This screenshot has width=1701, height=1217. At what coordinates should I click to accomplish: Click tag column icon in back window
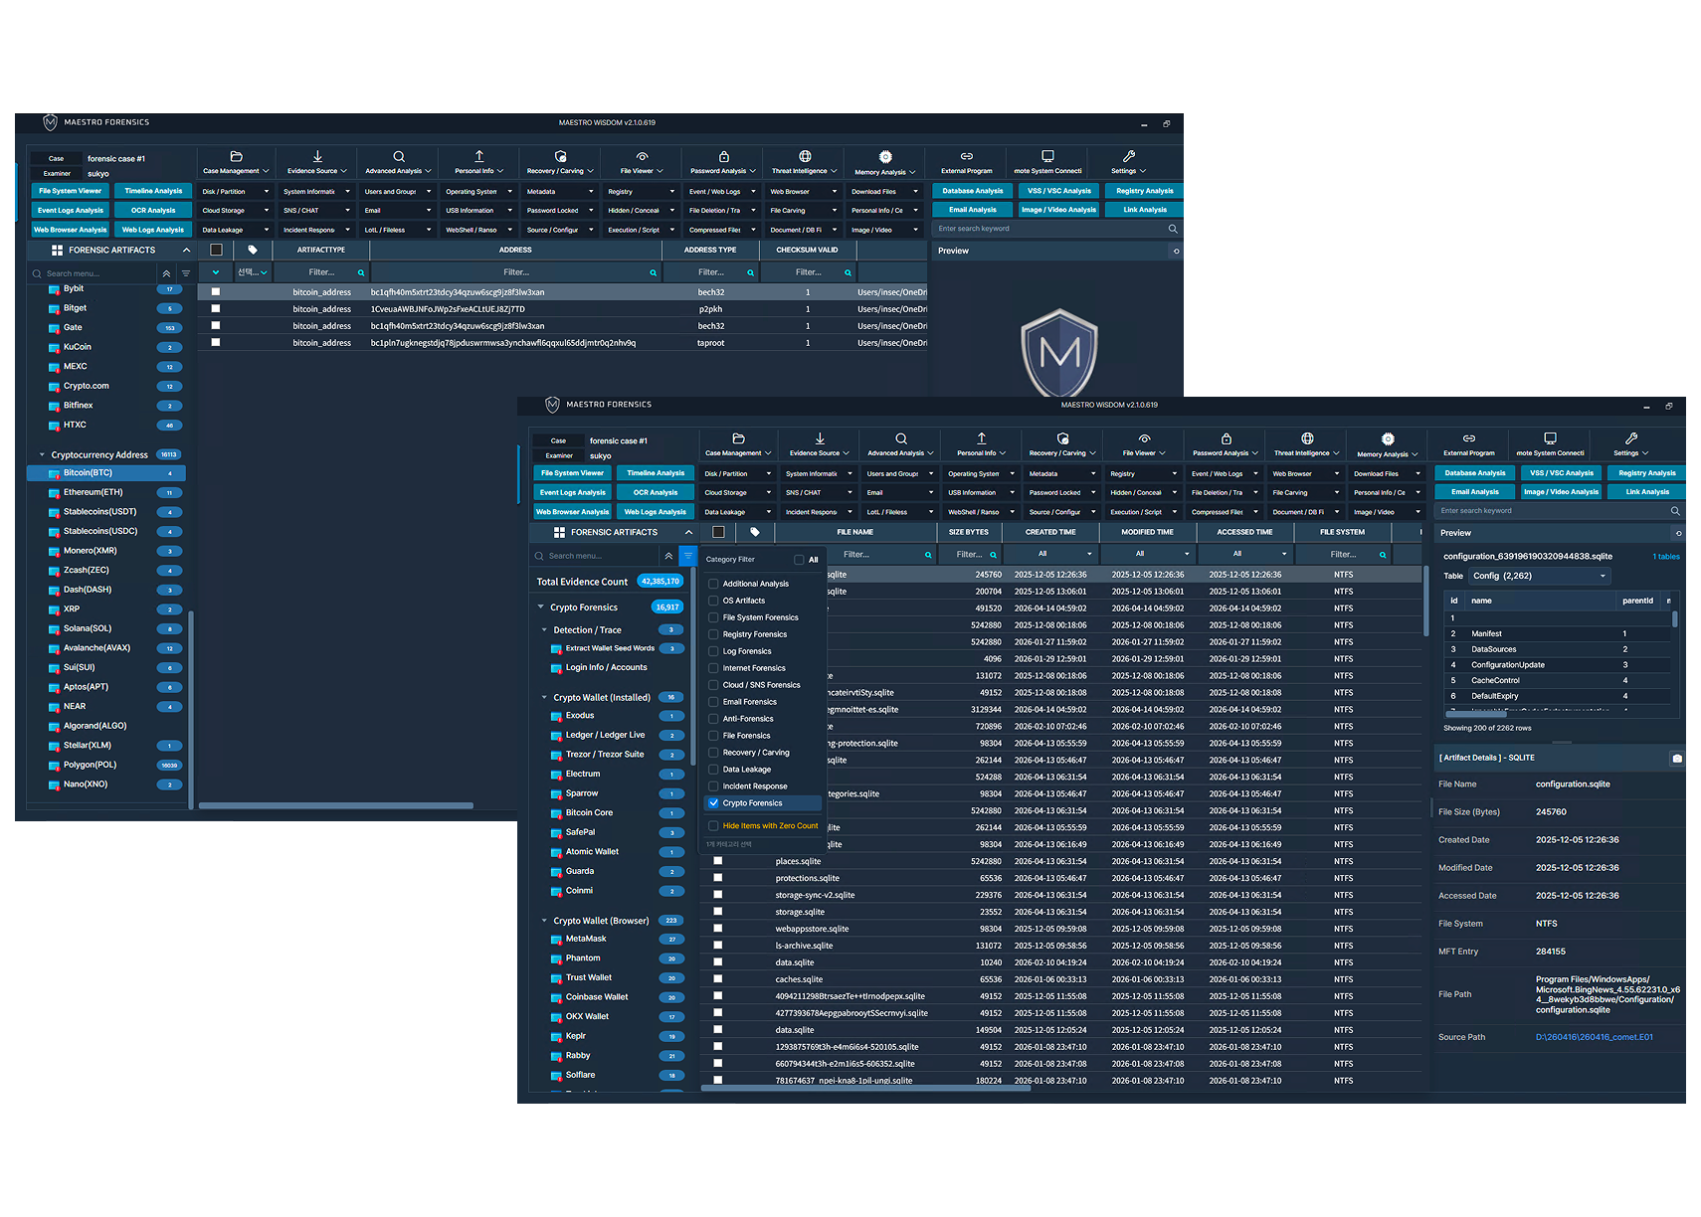click(x=253, y=250)
